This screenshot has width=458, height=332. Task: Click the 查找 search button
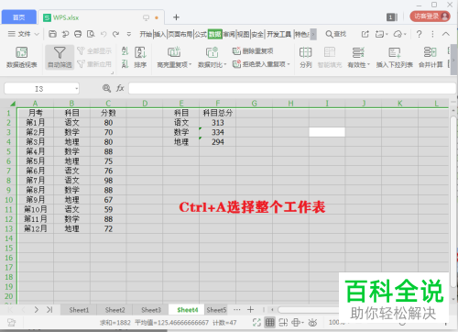point(335,34)
